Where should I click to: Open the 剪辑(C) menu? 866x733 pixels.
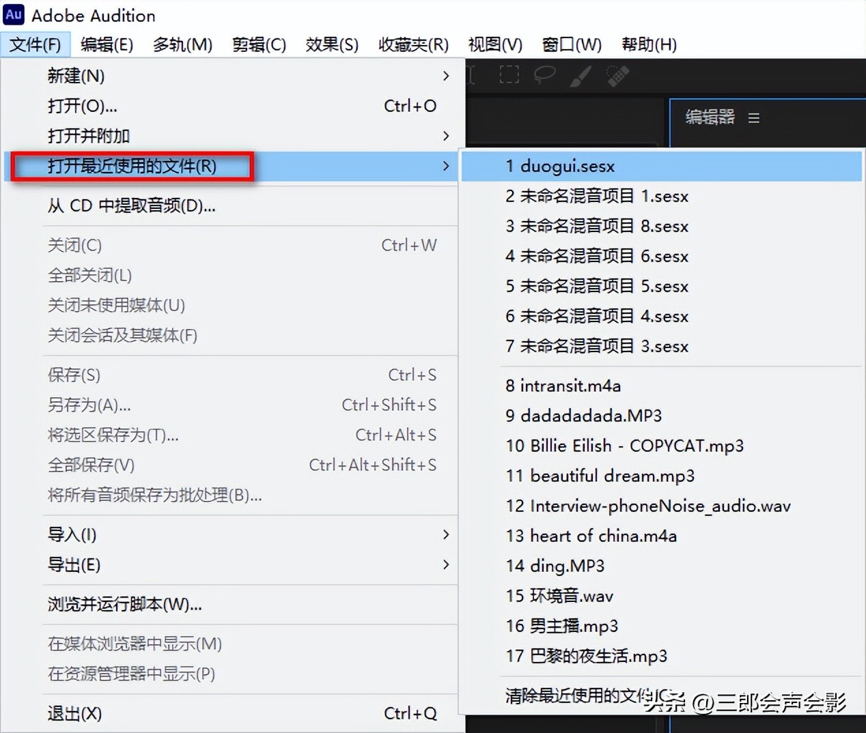pos(259,45)
